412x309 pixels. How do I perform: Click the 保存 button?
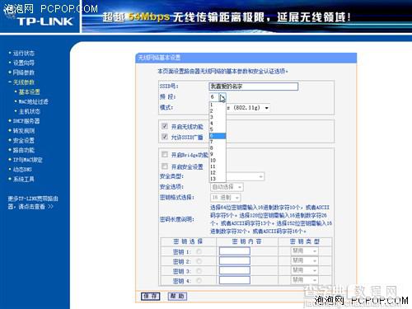[x=150, y=296]
